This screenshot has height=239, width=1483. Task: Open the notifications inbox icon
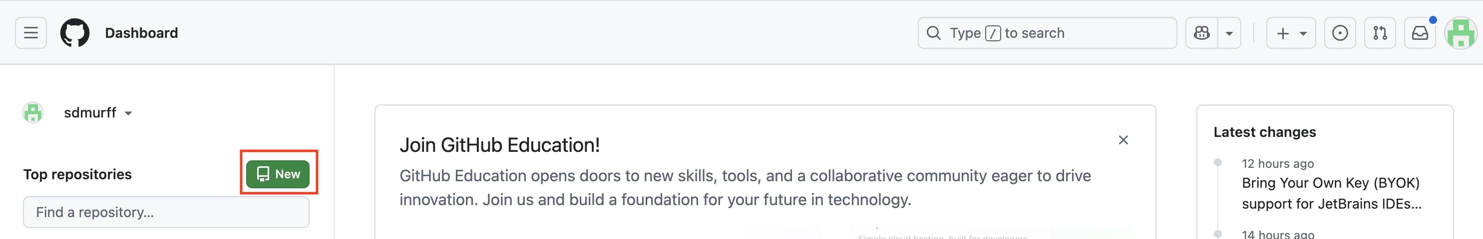pyautogui.click(x=1420, y=33)
